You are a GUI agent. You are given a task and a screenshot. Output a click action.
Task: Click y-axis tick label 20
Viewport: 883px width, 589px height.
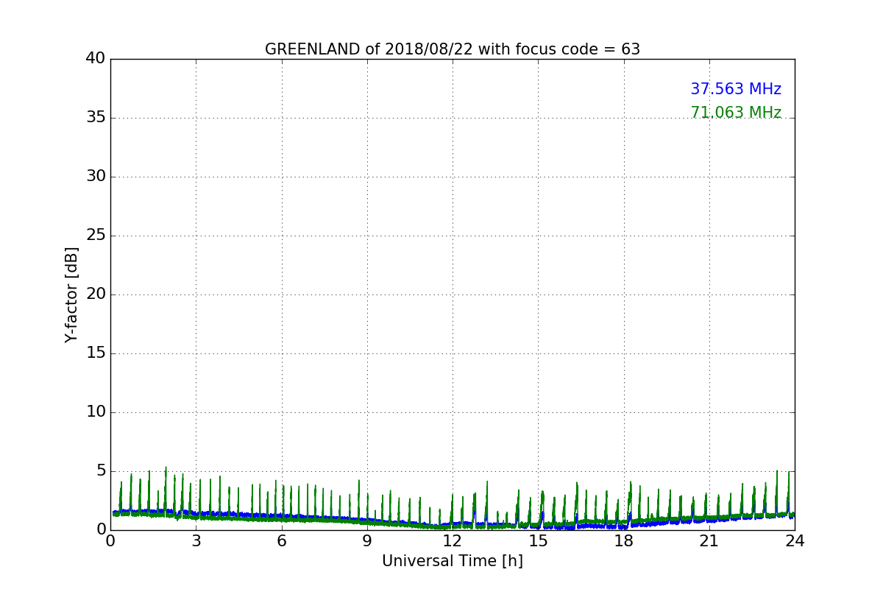(x=96, y=294)
